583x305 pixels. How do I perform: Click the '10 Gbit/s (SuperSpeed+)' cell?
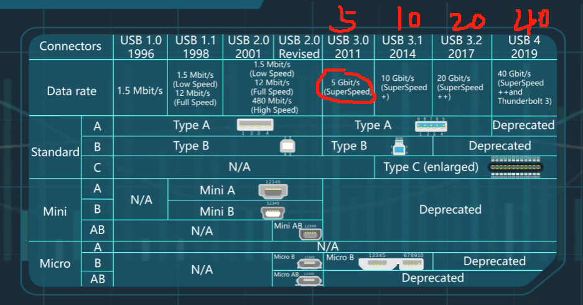(x=403, y=87)
